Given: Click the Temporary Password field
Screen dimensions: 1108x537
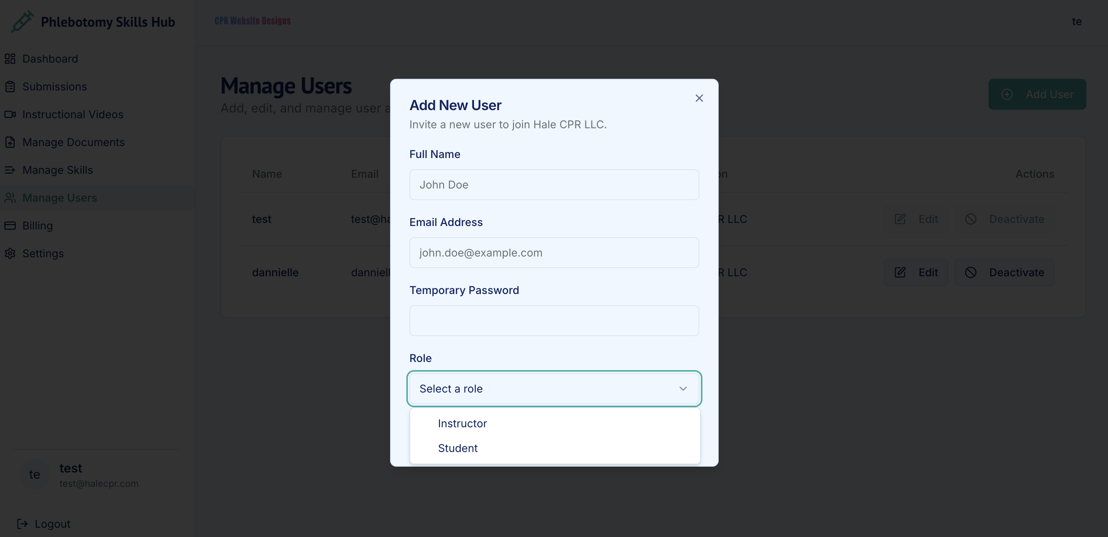Looking at the screenshot, I should pyautogui.click(x=554, y=321).
